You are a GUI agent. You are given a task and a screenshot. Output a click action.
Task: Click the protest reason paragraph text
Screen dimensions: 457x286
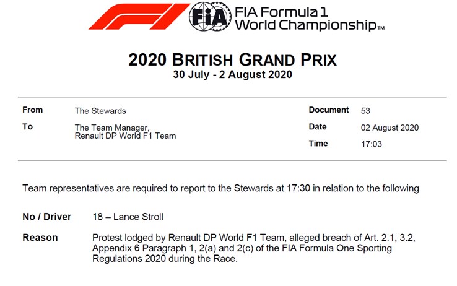coord(253,248)
